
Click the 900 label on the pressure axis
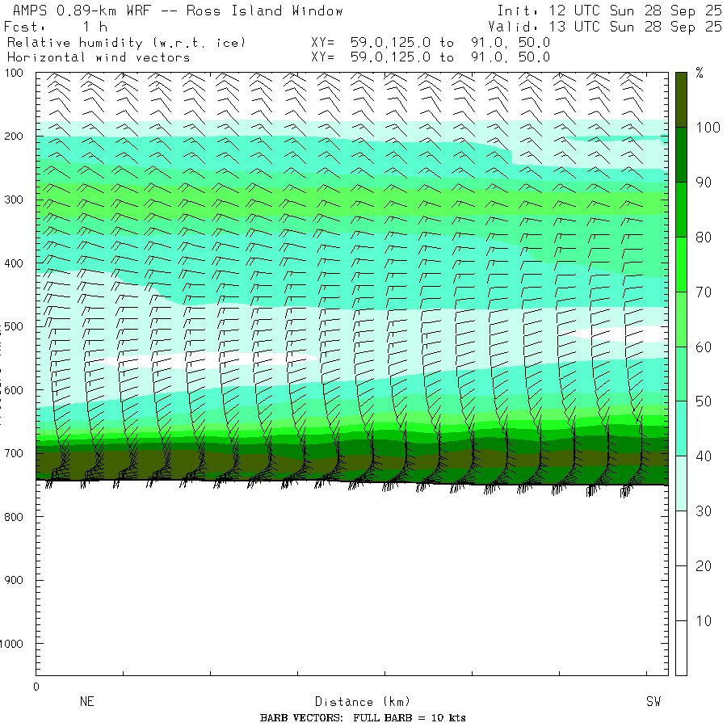tap(14, 580)
